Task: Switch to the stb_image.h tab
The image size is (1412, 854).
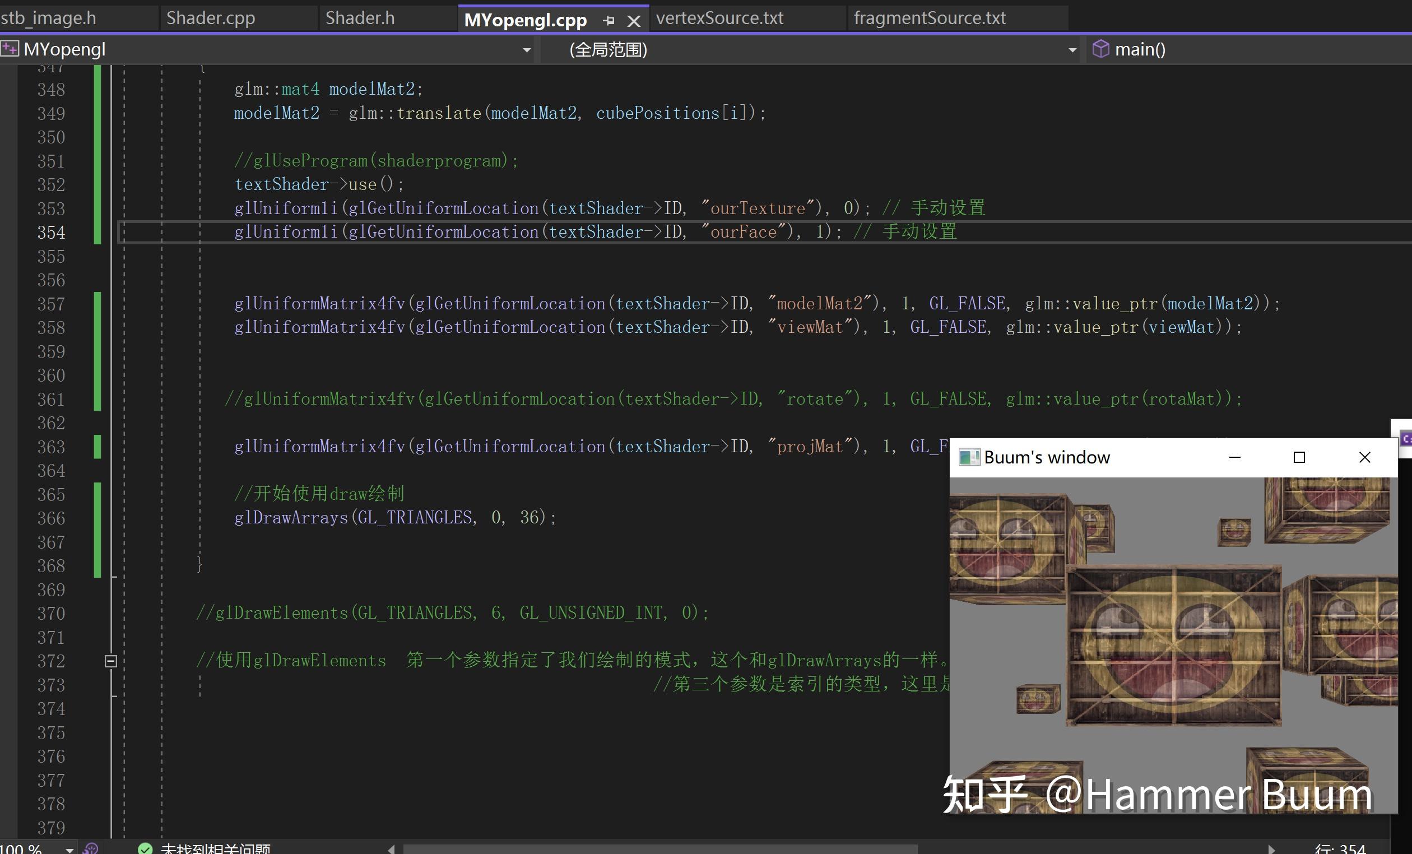Action: coord(49,17)
